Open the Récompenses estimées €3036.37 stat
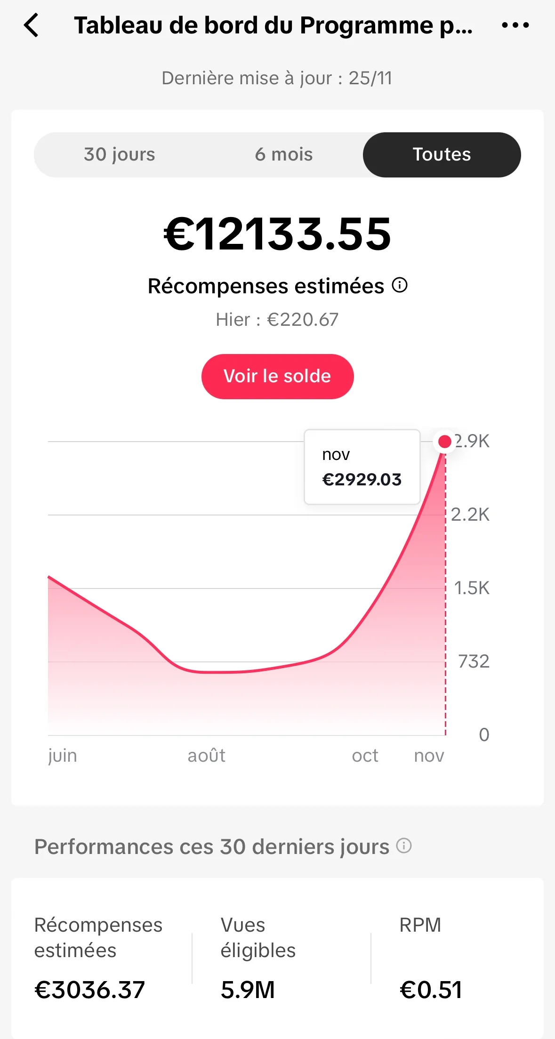555x1039 pixels. [98, 958]
